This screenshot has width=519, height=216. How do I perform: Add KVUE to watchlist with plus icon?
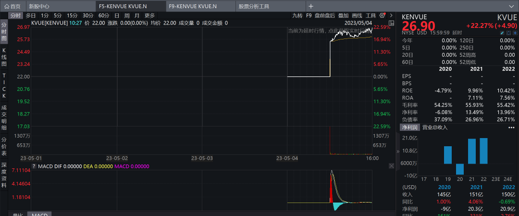[x=515, y=33]
